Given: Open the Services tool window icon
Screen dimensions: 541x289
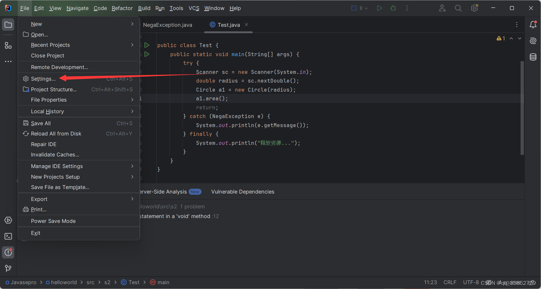Looking at the screenshot, I should click(x=8, y=220).
